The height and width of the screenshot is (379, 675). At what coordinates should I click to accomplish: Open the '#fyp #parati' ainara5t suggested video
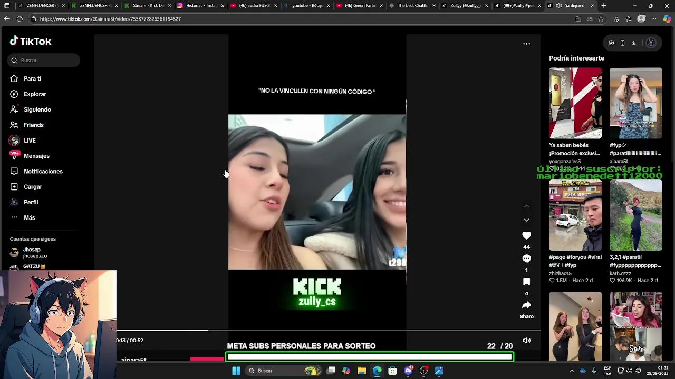636,103
